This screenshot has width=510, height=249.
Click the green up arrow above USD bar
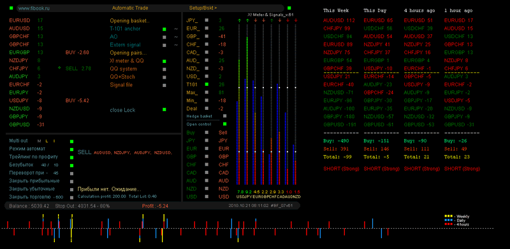240,20
